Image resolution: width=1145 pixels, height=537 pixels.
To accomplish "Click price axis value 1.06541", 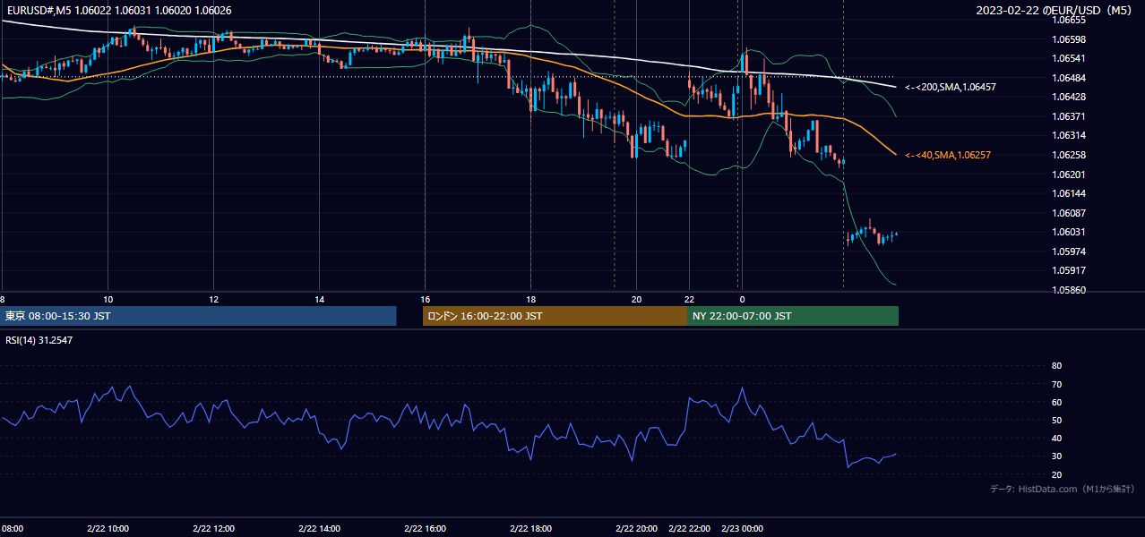I will click(x=1068, y=58).
